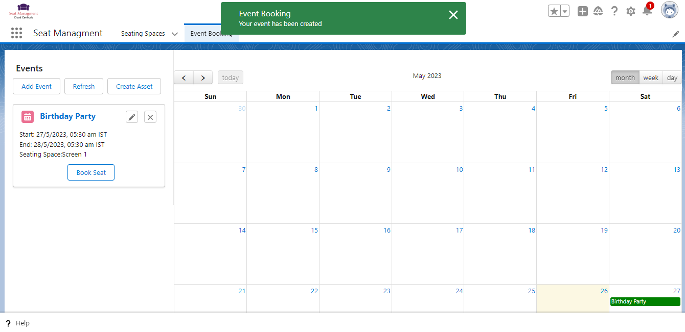Image resolution: width=685 pixels, height=332 pixels.
Task: View notifications bell
Action: (x=647, y=11)
